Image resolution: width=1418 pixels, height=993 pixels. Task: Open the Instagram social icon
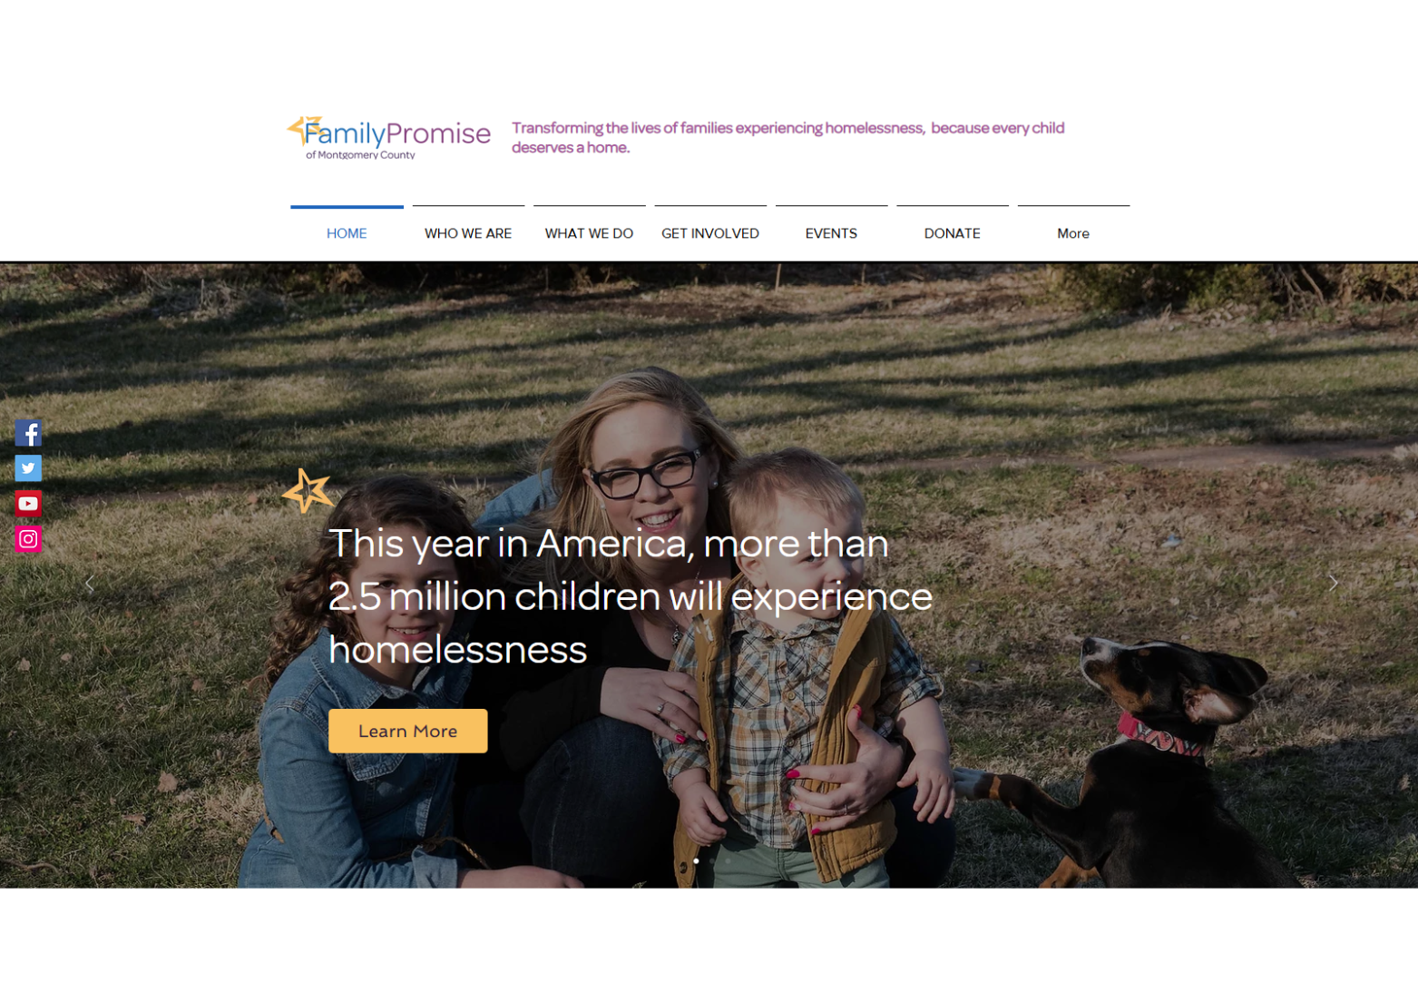pyautogui.click(x=28, y=539)
